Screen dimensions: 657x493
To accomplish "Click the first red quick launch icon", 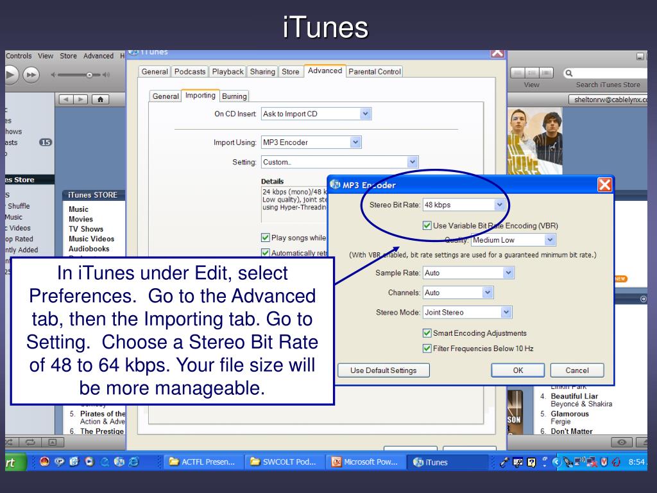I will click(44, 462).
